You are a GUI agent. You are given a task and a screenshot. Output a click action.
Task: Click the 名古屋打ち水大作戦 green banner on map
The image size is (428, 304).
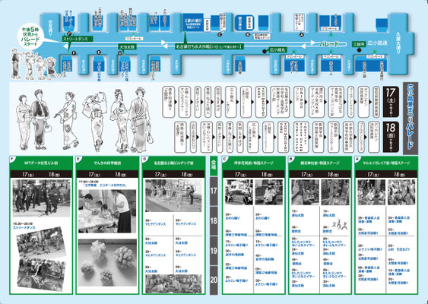point(208,46)
